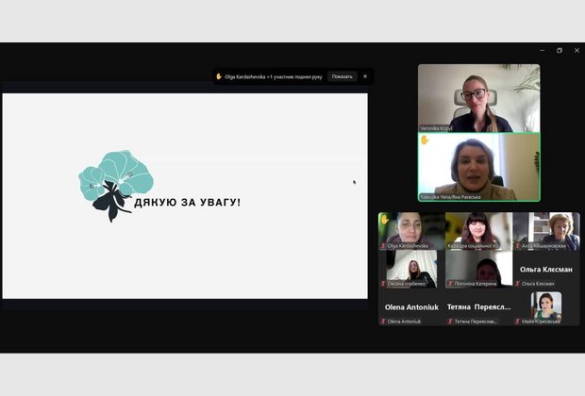Image resolution: width=585 pixels, height=396 pixels.
Task: Dismiss the raised-hand notification with its X
Action: tap(365, 76)
